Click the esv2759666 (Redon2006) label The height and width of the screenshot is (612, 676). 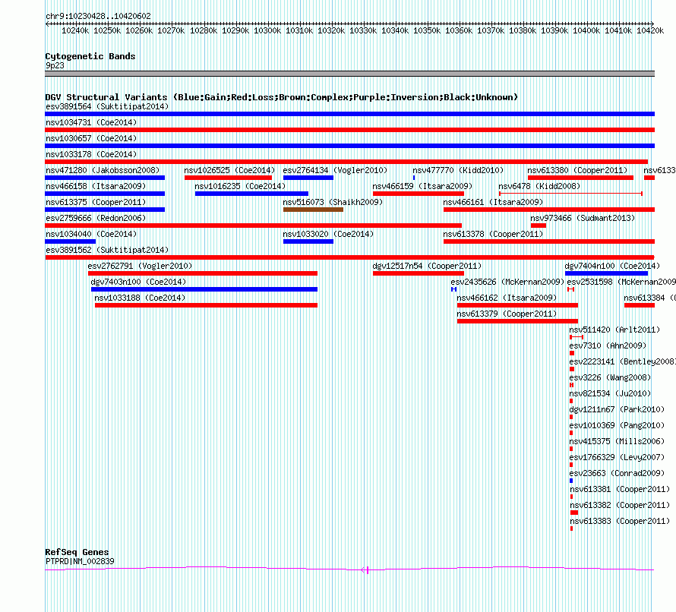96,218
